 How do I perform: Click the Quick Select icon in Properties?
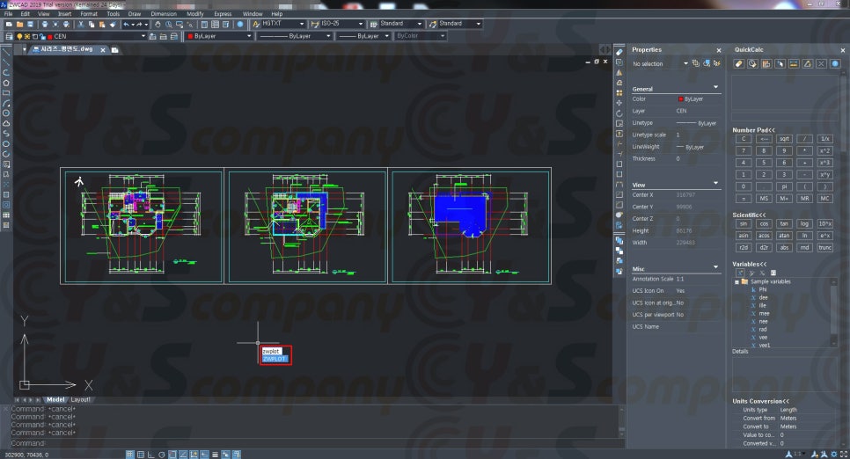[x=716, y=63]
